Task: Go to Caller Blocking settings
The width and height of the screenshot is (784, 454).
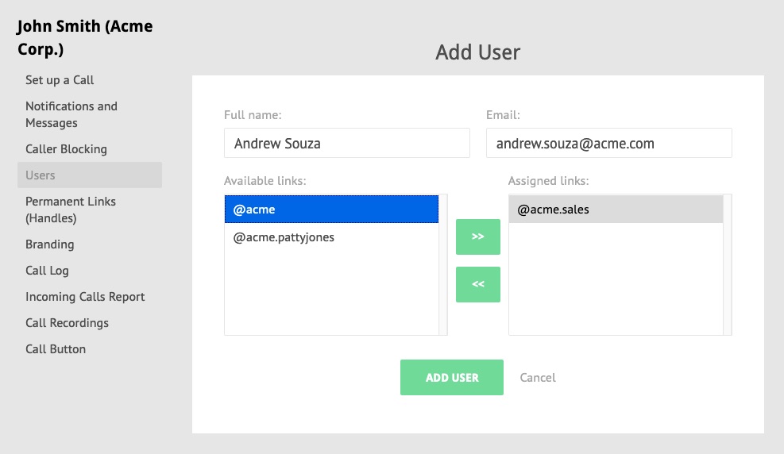Action: [66, 149]
